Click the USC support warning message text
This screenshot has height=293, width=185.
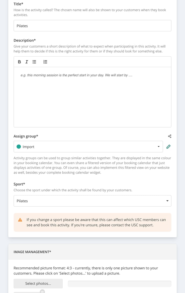click(x=96, y=222)
